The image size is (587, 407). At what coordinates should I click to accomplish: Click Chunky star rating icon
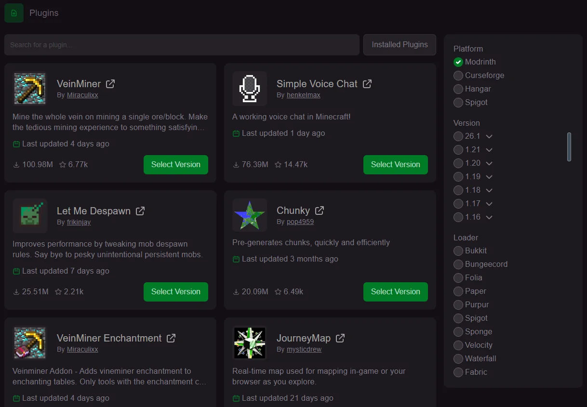[x=278, y=292]
